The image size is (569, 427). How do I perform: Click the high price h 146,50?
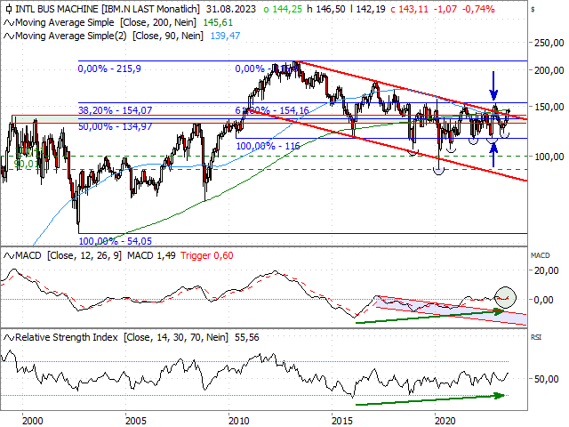[x=326, y=9]
